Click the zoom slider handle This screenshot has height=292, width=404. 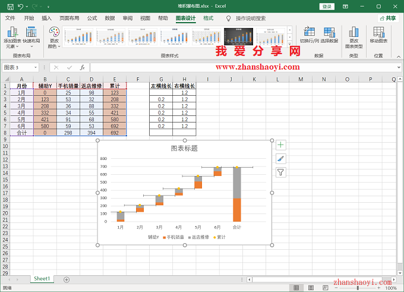pyautogui.click(x=358, y=288)
